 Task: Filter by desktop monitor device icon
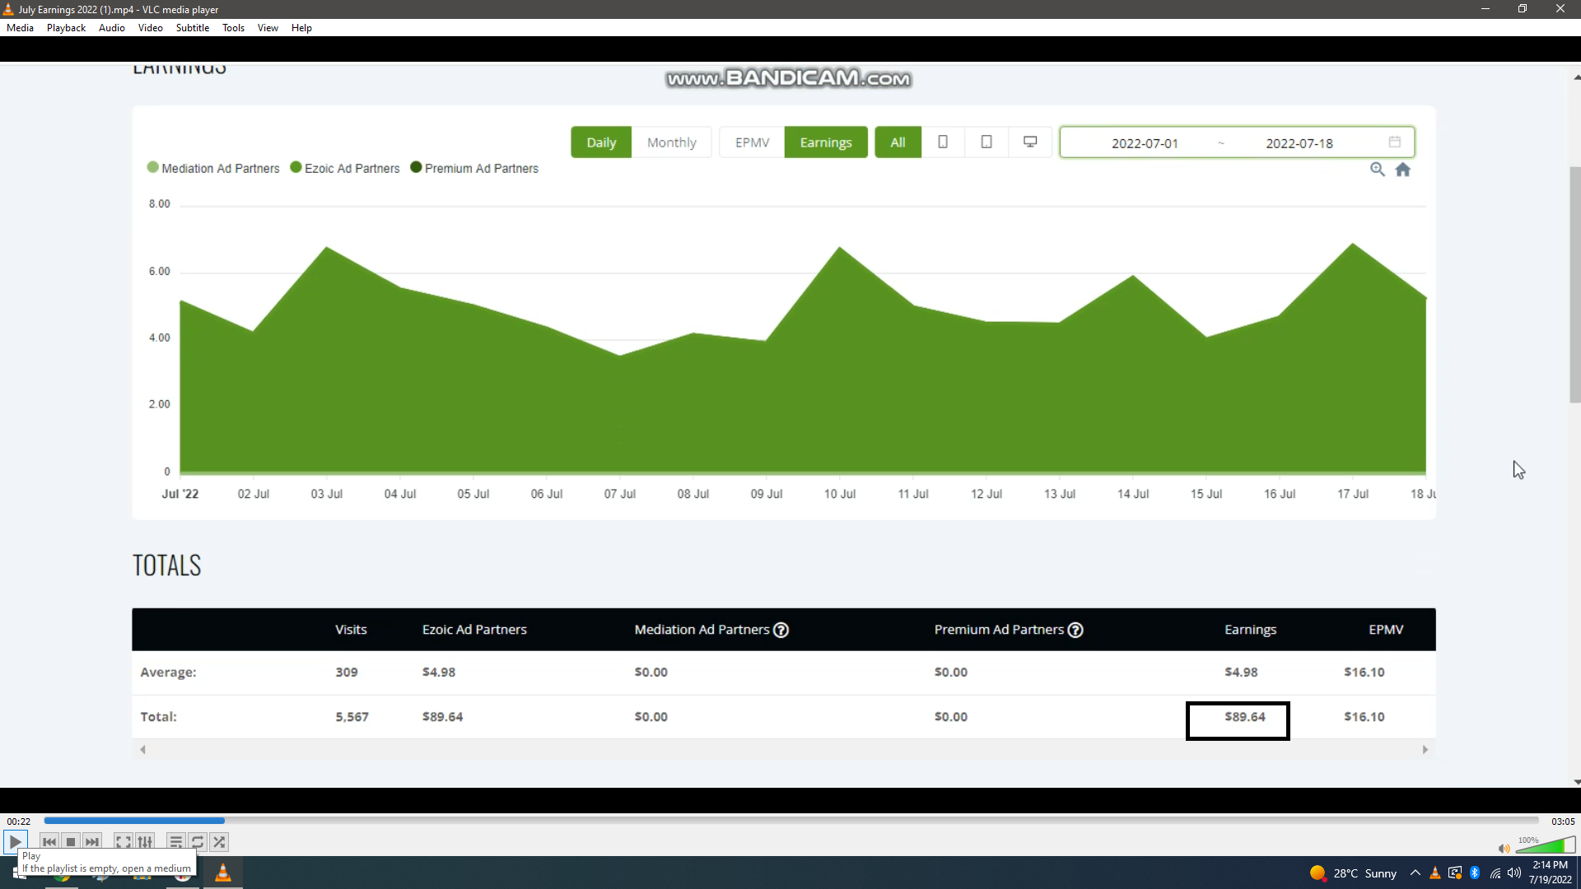[x=1030, y=142]
